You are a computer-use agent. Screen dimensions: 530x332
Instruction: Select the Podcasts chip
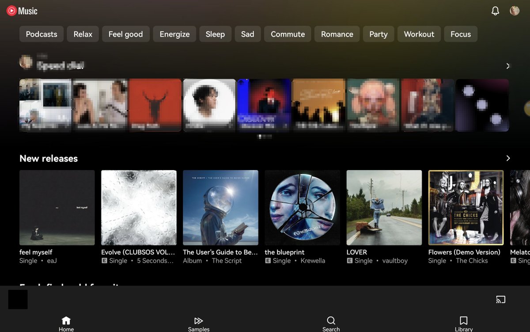pos(42,34)
